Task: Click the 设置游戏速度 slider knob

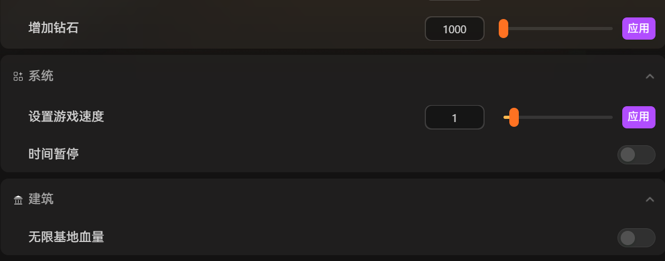Action: (x=514, y=117)
